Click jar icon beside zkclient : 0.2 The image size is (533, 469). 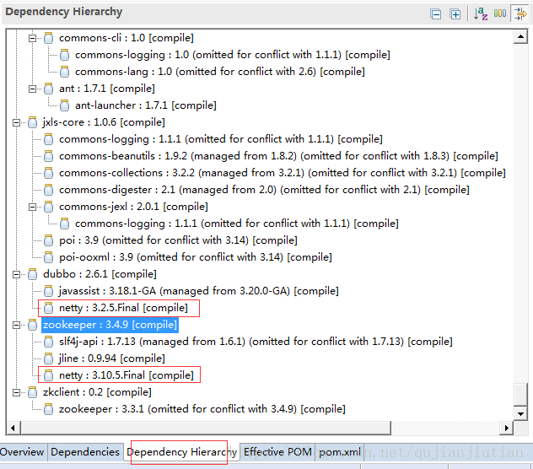tap(32, 392)
